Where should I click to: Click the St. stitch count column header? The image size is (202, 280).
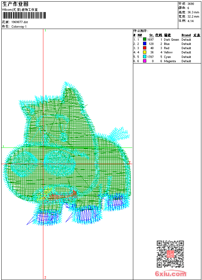point(151,35)
